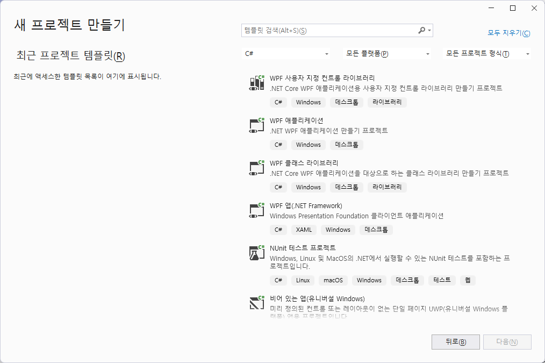Viewport: 545px width, 363px height.
Task: Click the 다음 next button
Action: coord(507,342)
